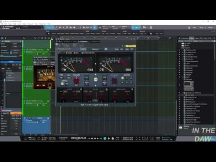216x162 pixels.
Task: Click the -7.0 readout on the meter
Action: pyautogui.click(x=63, y=70)
